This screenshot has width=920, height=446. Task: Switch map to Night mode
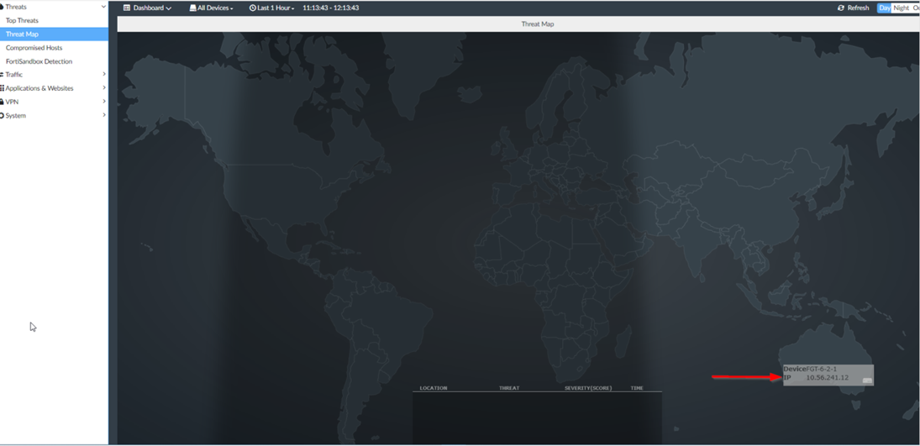[901, 8]
